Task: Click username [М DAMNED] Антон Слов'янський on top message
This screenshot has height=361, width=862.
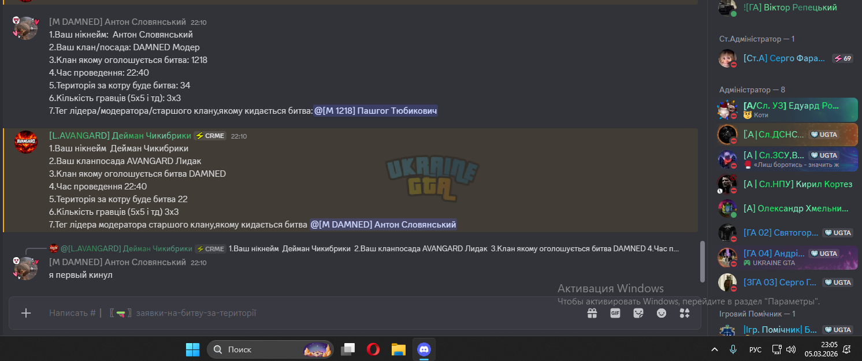Action: click(x=117, y=22)
